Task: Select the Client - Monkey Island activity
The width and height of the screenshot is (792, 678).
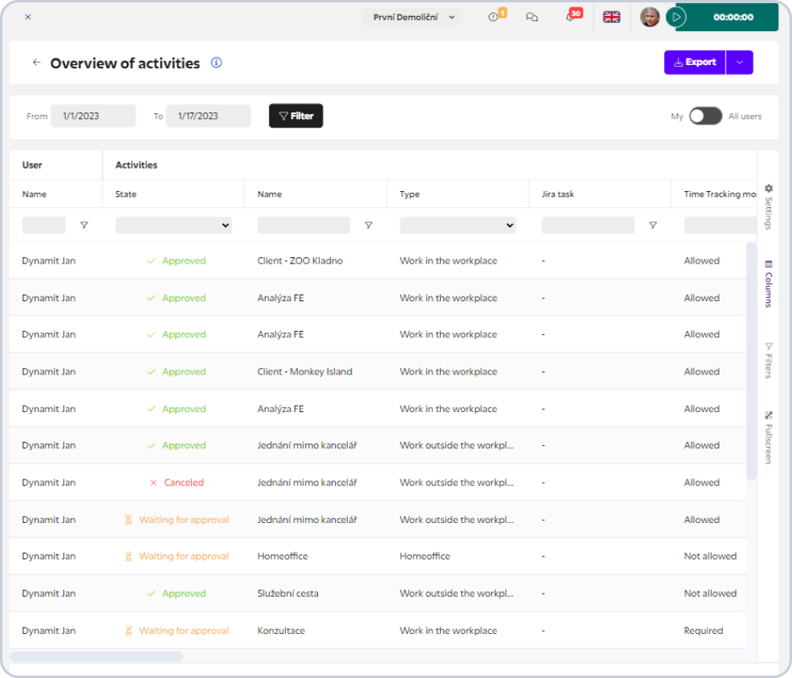Action: (x=304, y=372)
